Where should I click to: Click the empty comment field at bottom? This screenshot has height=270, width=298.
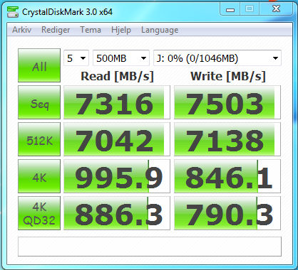(150, 247)
